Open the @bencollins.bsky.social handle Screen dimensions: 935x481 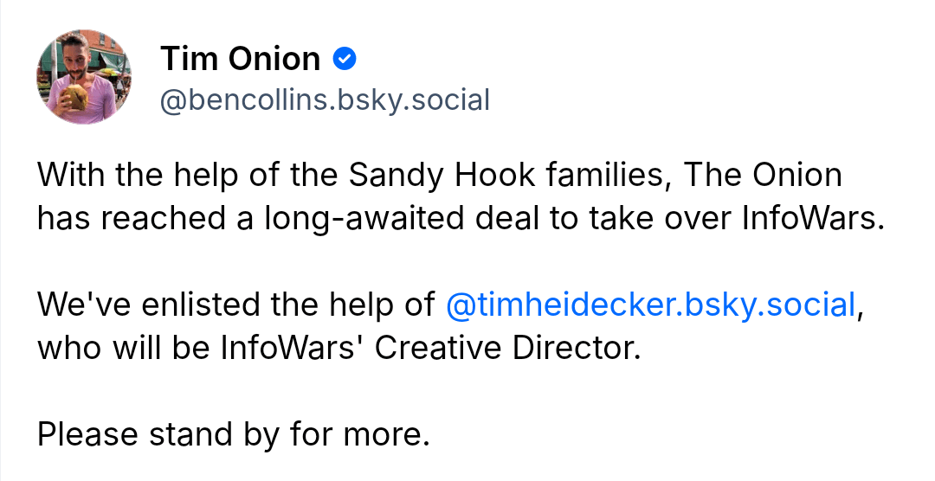pos(325,99)
